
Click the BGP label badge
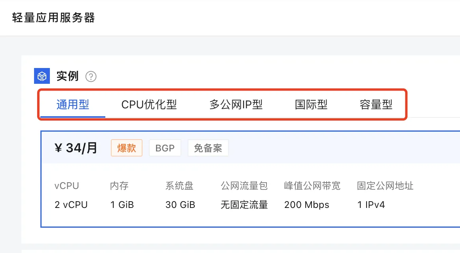(x=165, y=148)
